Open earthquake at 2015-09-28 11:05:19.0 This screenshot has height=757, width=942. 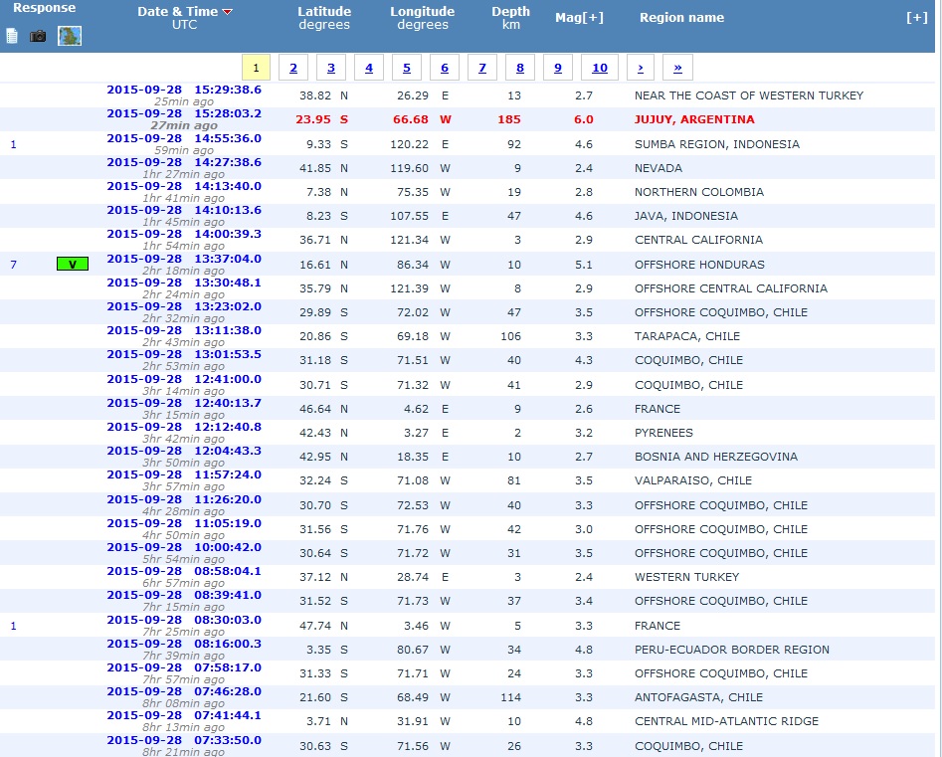(184, 523)
